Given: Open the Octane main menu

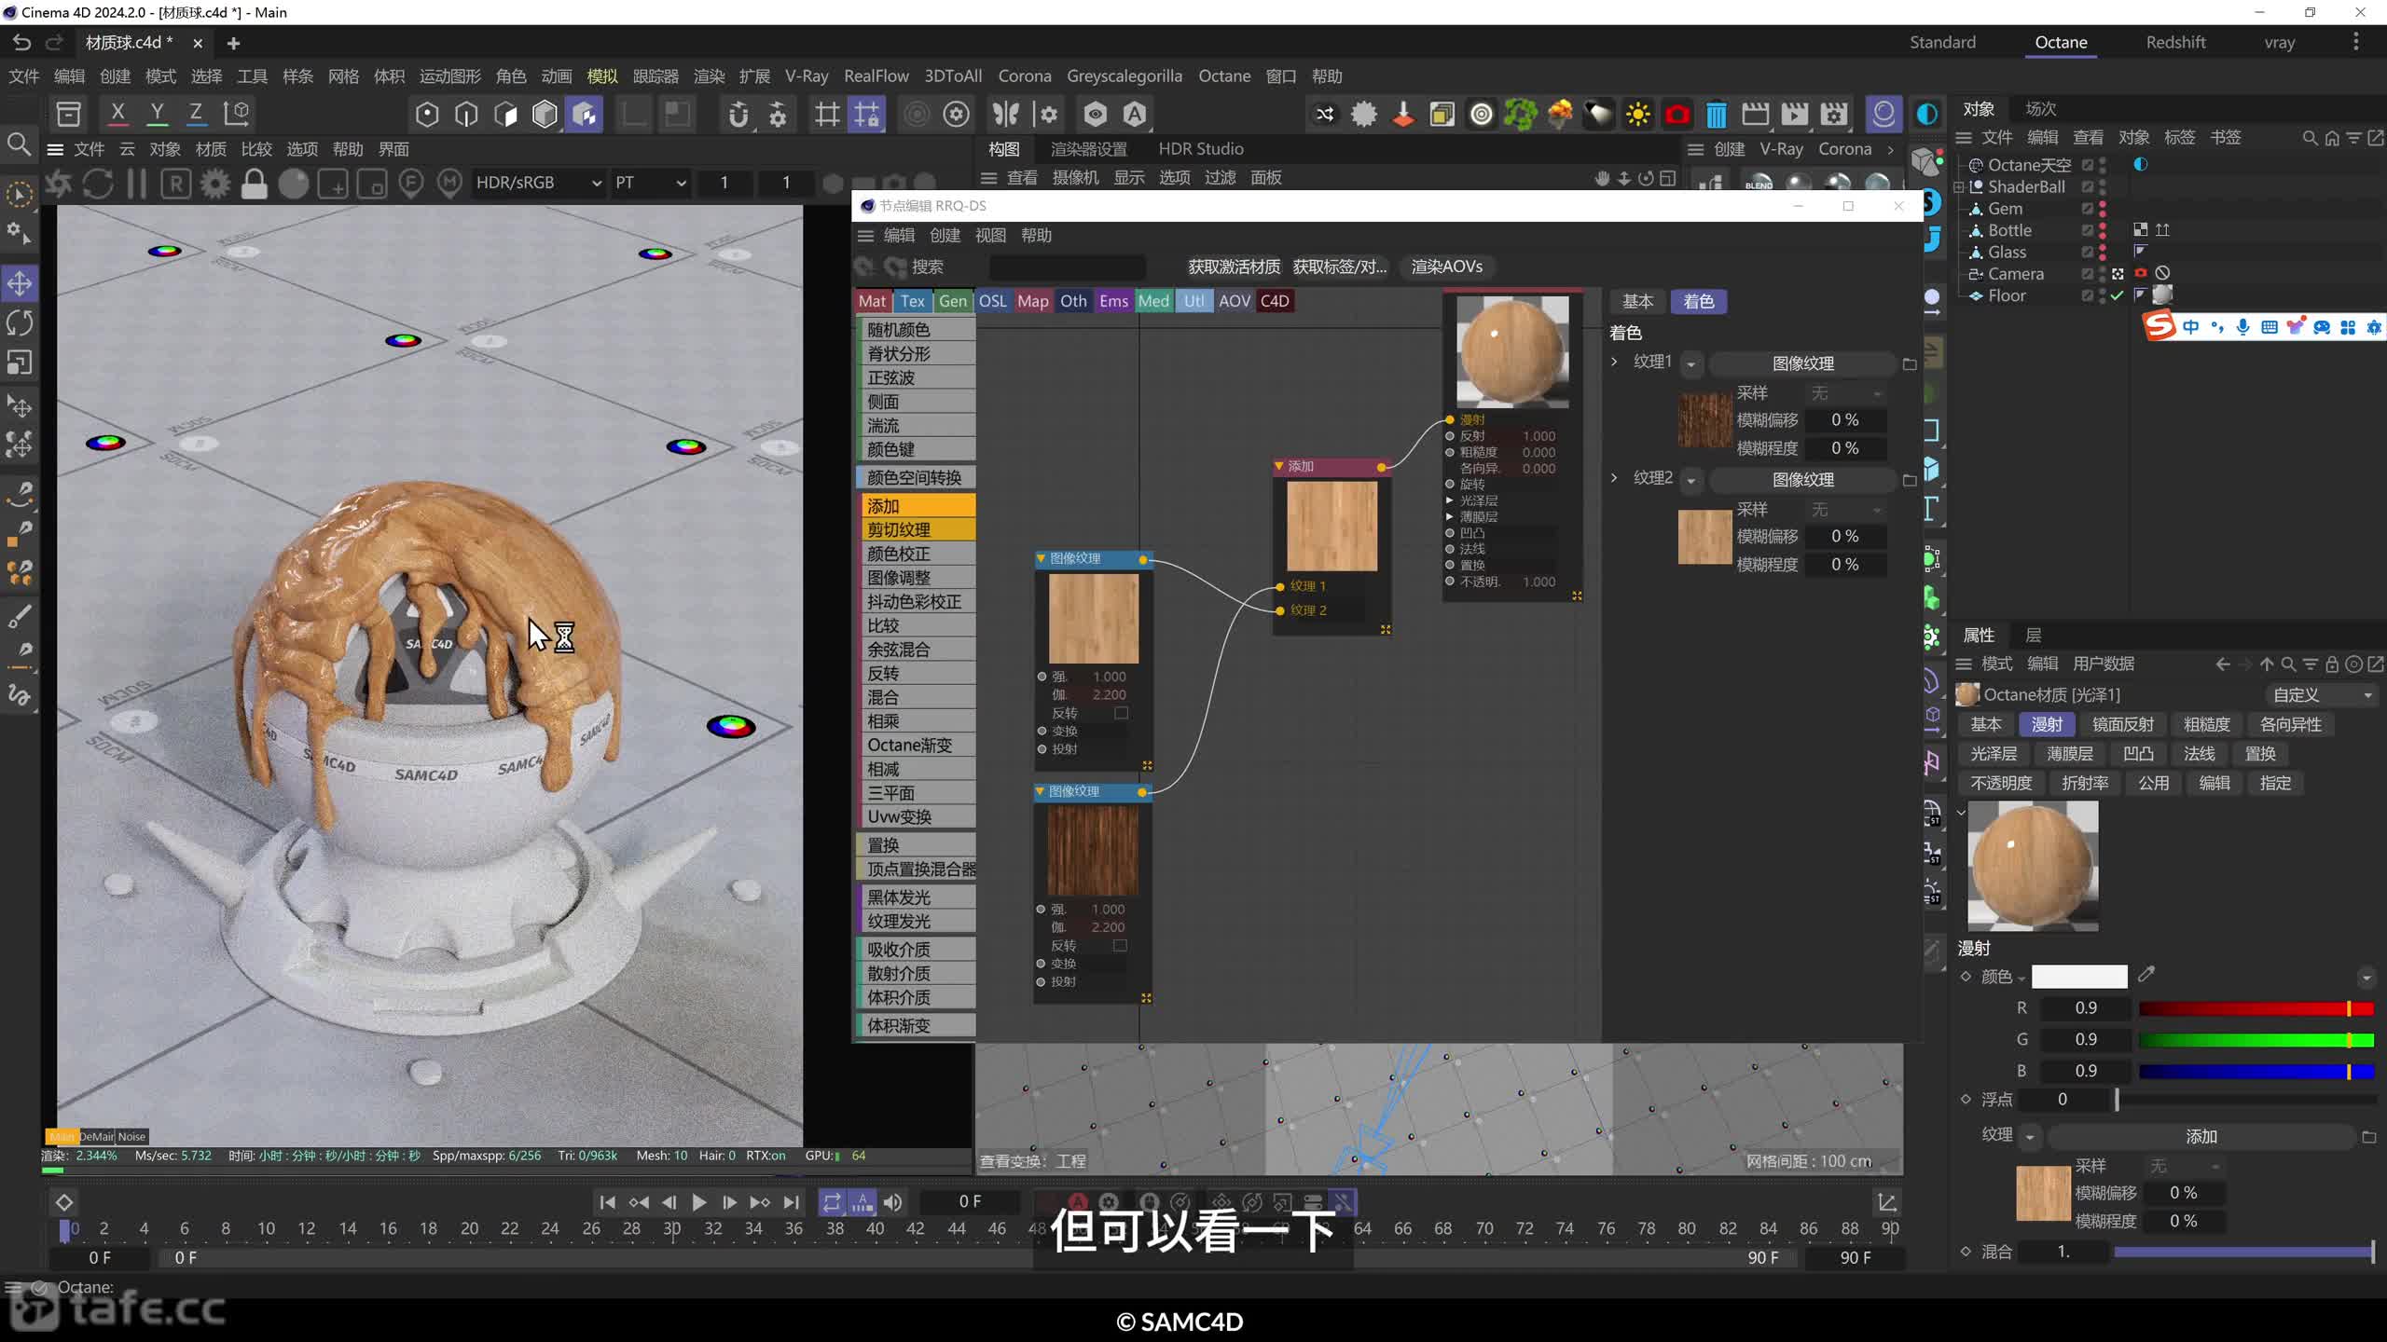Looking at the screenshot, I should (1223, 76).
